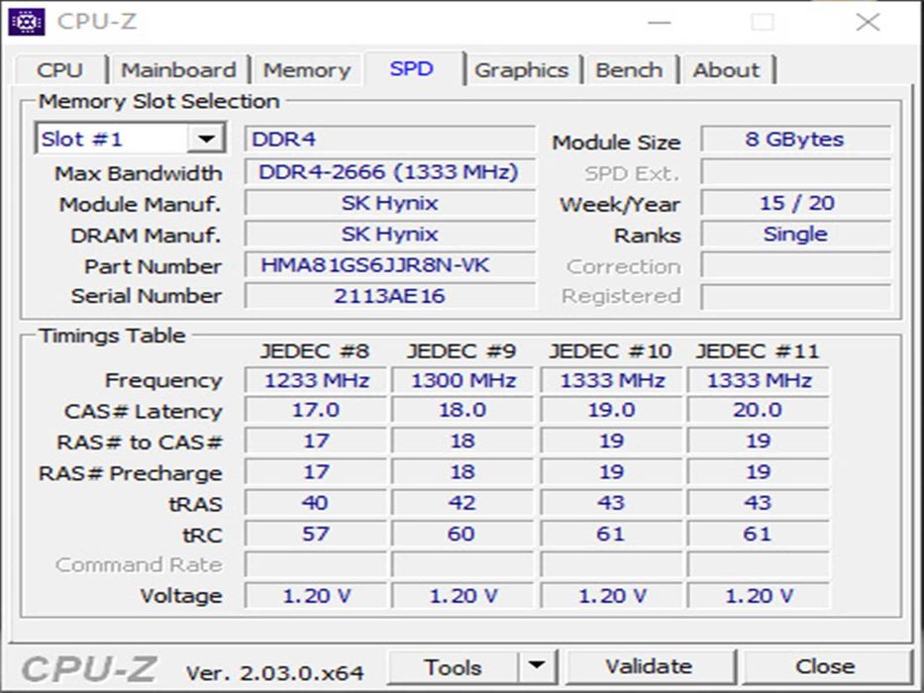This screenshot has height=693, width=924.
Task: Click the empty Correction field
Action: (795, 265)
